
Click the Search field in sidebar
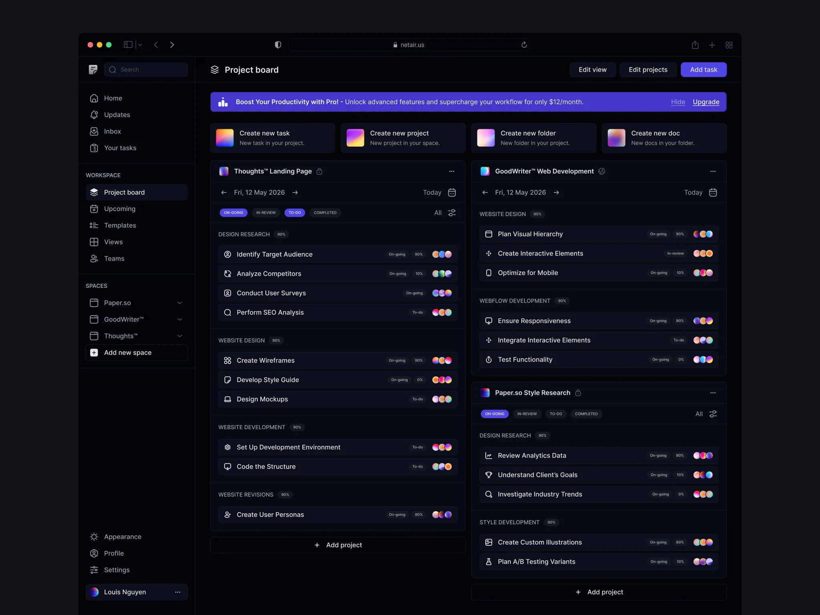[146, 70]
